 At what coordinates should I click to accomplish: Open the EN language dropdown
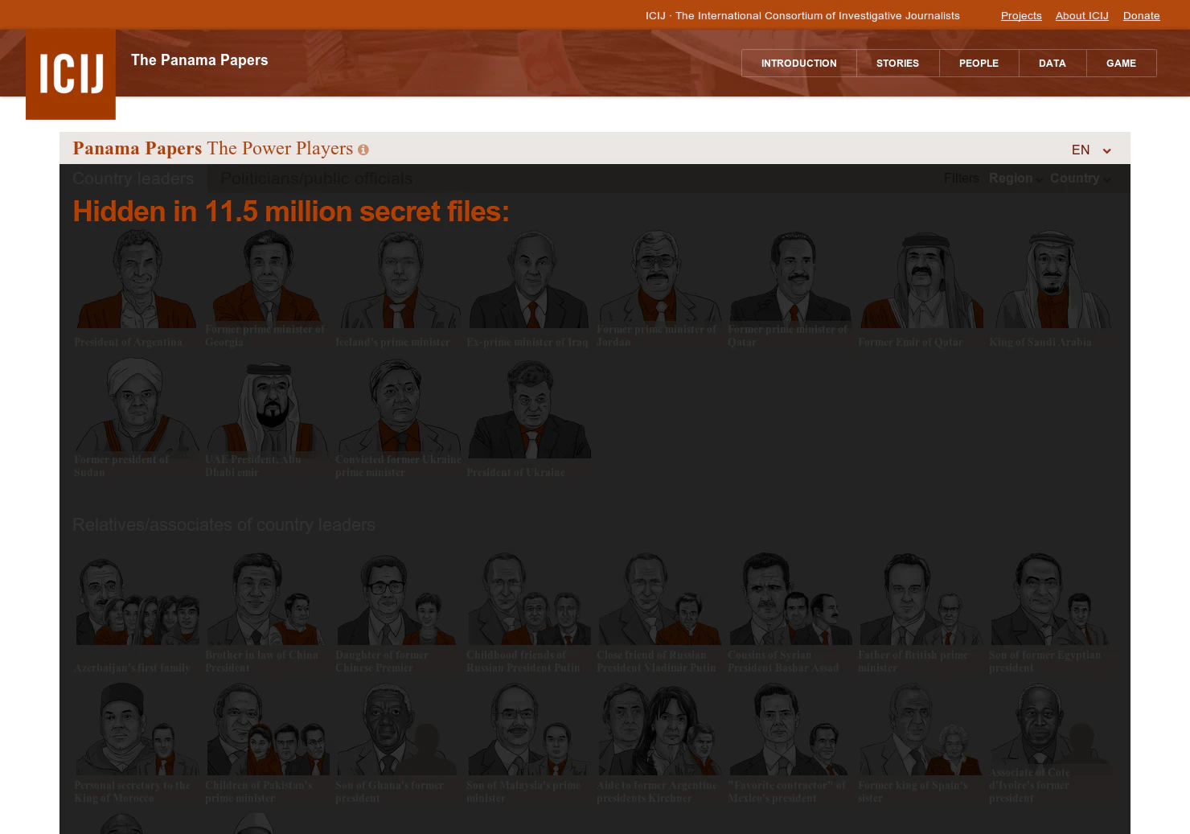point(1090,150)
